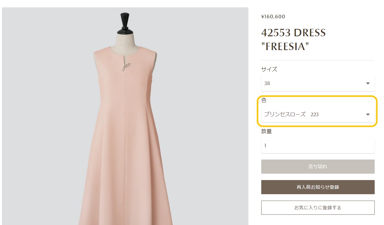Open the サイズ (size) dropdown showing 38

pyautogui.click(x=317, y=83)
